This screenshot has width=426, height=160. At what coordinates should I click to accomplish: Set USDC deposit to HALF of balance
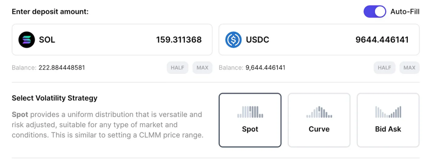click(384, 68)
